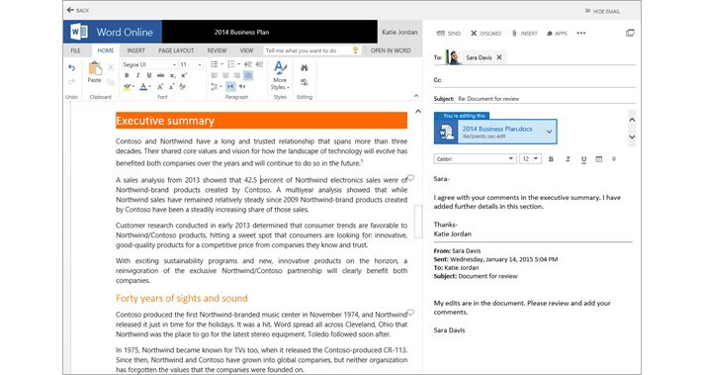Open the VIEW tab
Screen dimensions: 705x375
pos(246,50)
